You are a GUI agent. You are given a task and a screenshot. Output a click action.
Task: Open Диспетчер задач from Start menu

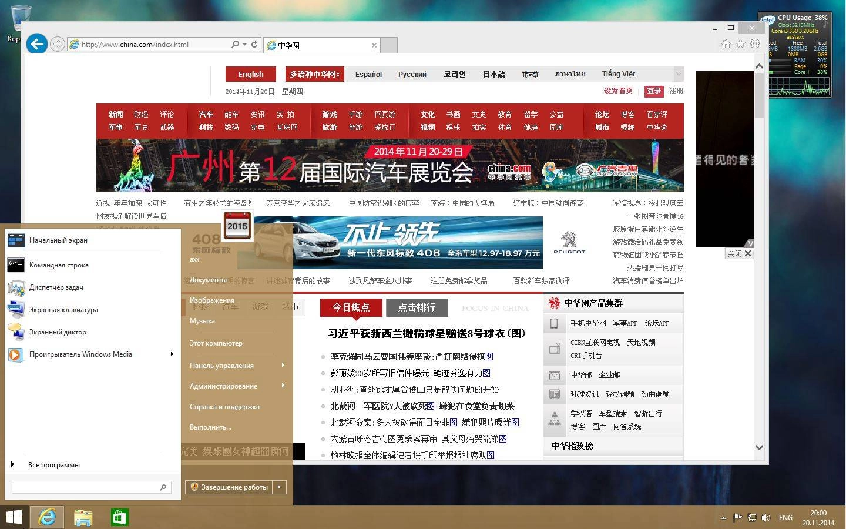[x=92, y=287]
